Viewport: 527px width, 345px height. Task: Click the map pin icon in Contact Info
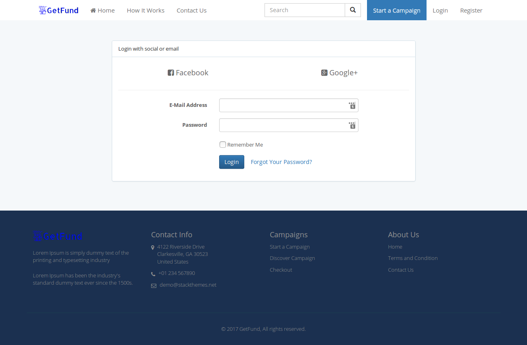click(x=153, y=247)
